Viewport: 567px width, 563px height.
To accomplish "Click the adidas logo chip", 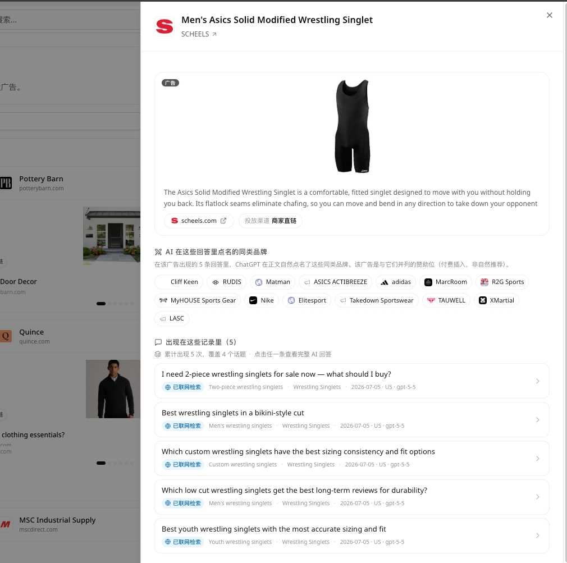I will coord(396,282).
